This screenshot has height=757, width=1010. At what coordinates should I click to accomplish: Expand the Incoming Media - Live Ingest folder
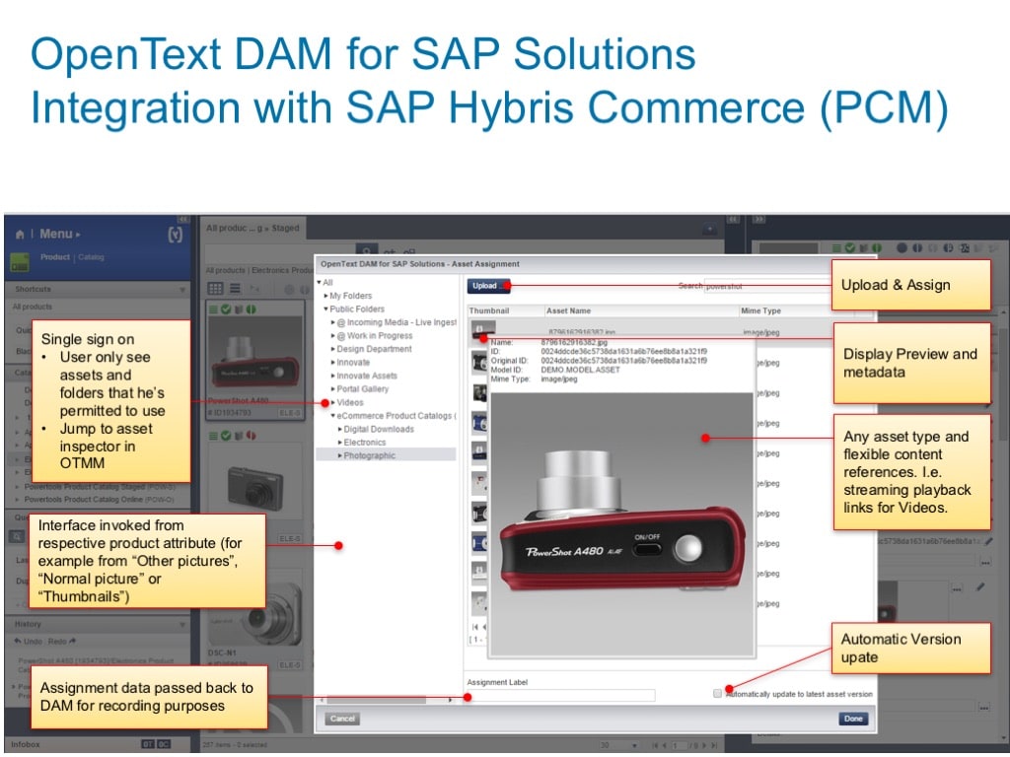[x=333, y=322]
